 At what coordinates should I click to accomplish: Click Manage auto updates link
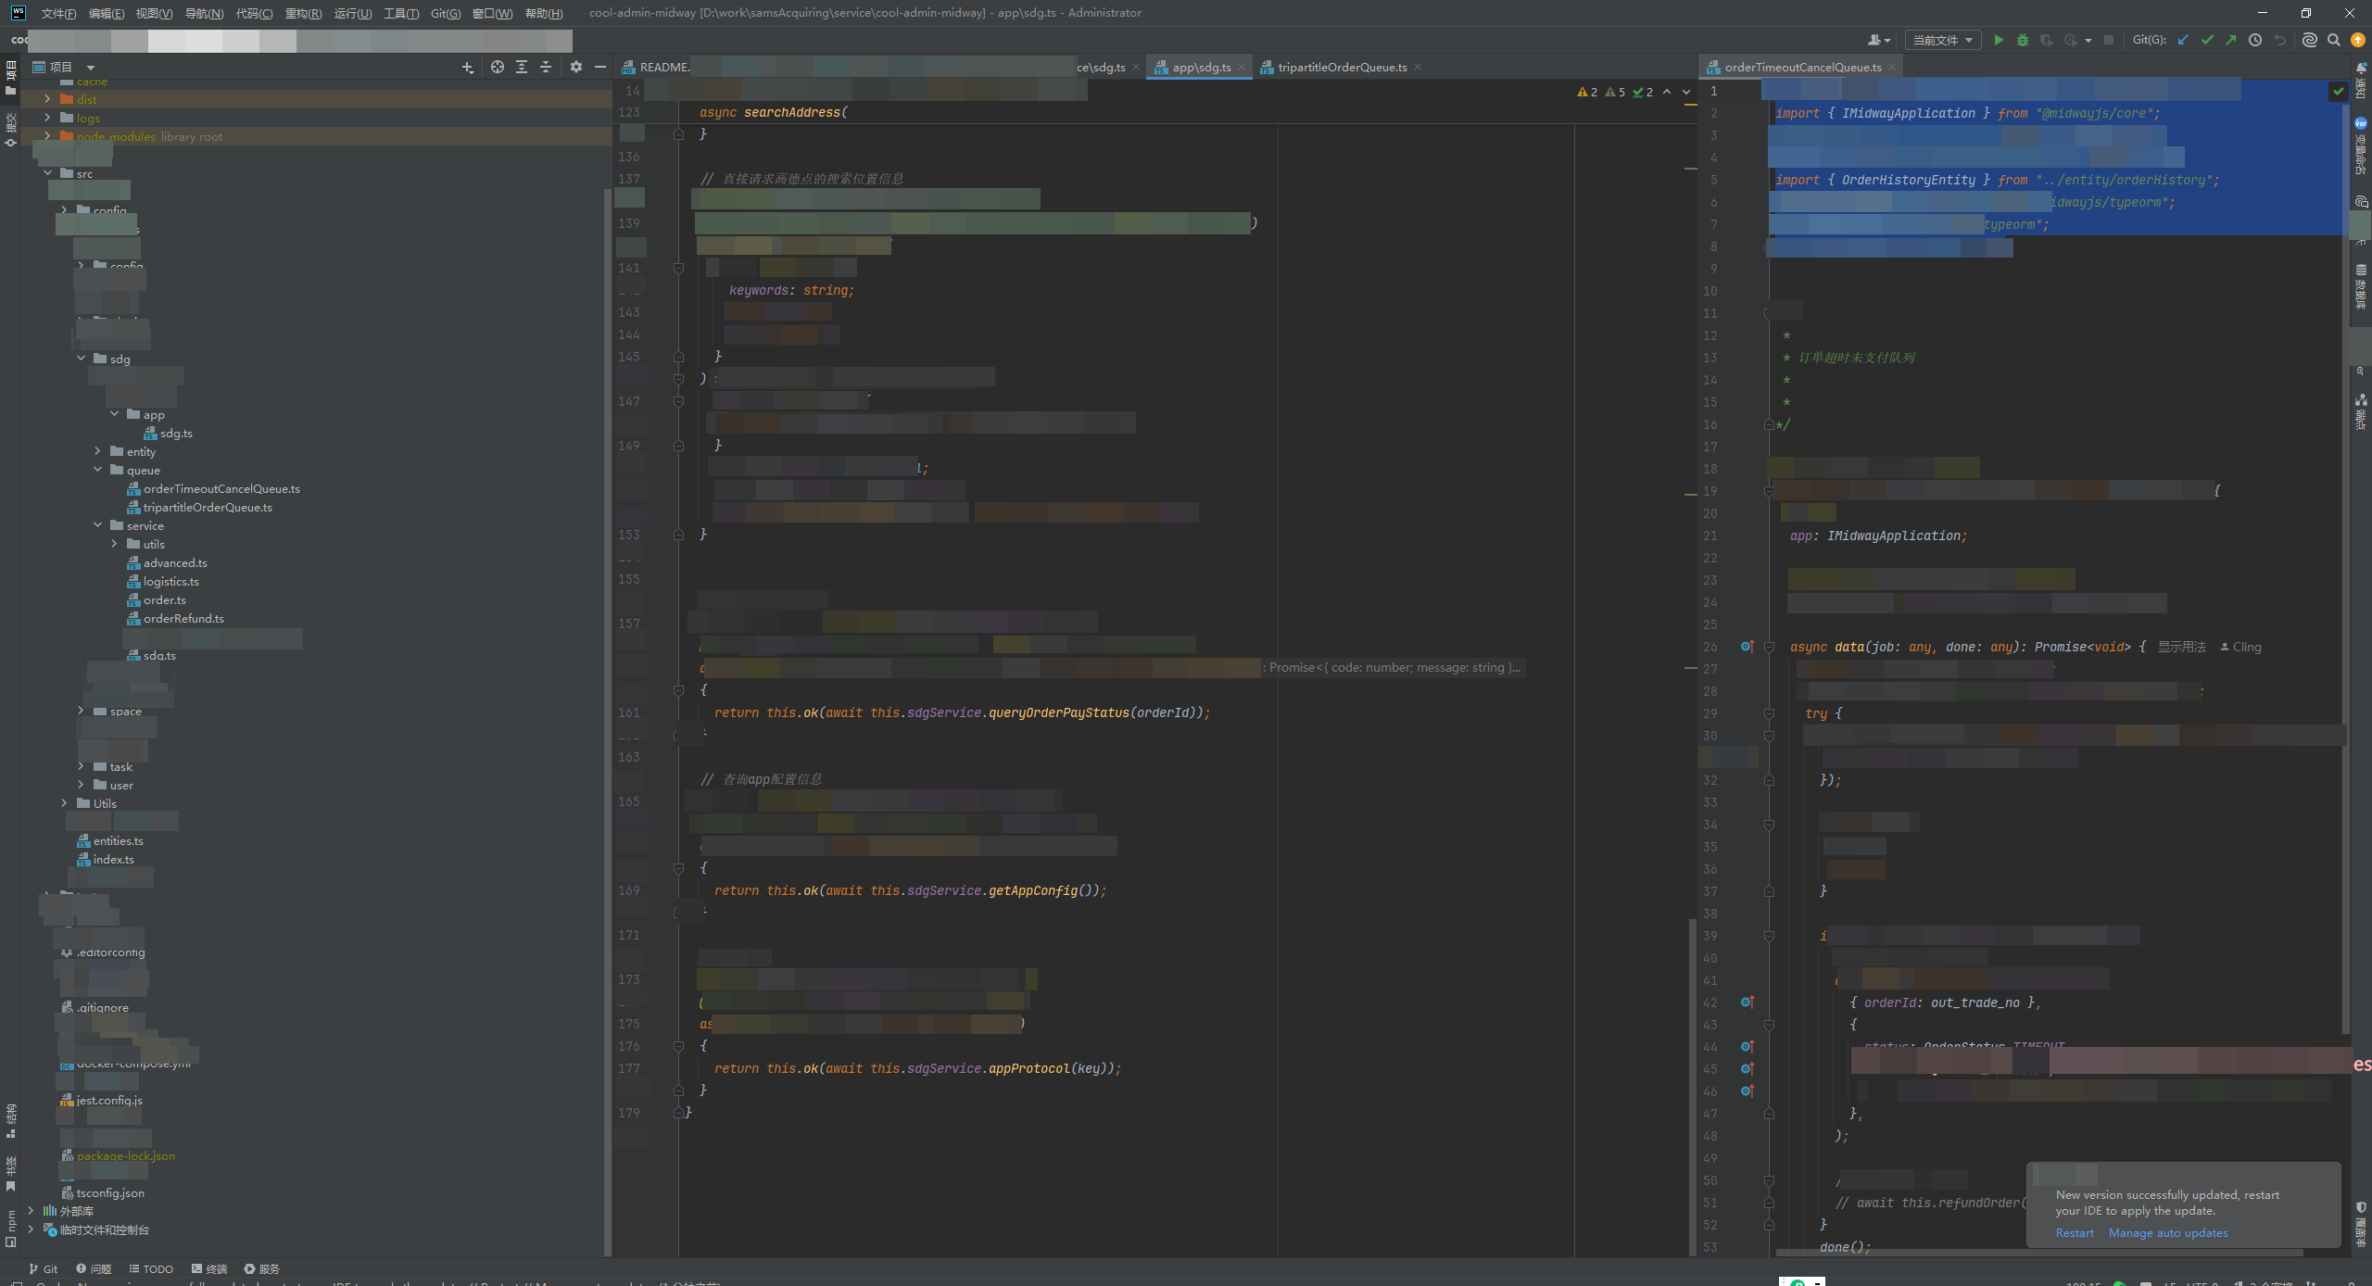(2167, 1233)
